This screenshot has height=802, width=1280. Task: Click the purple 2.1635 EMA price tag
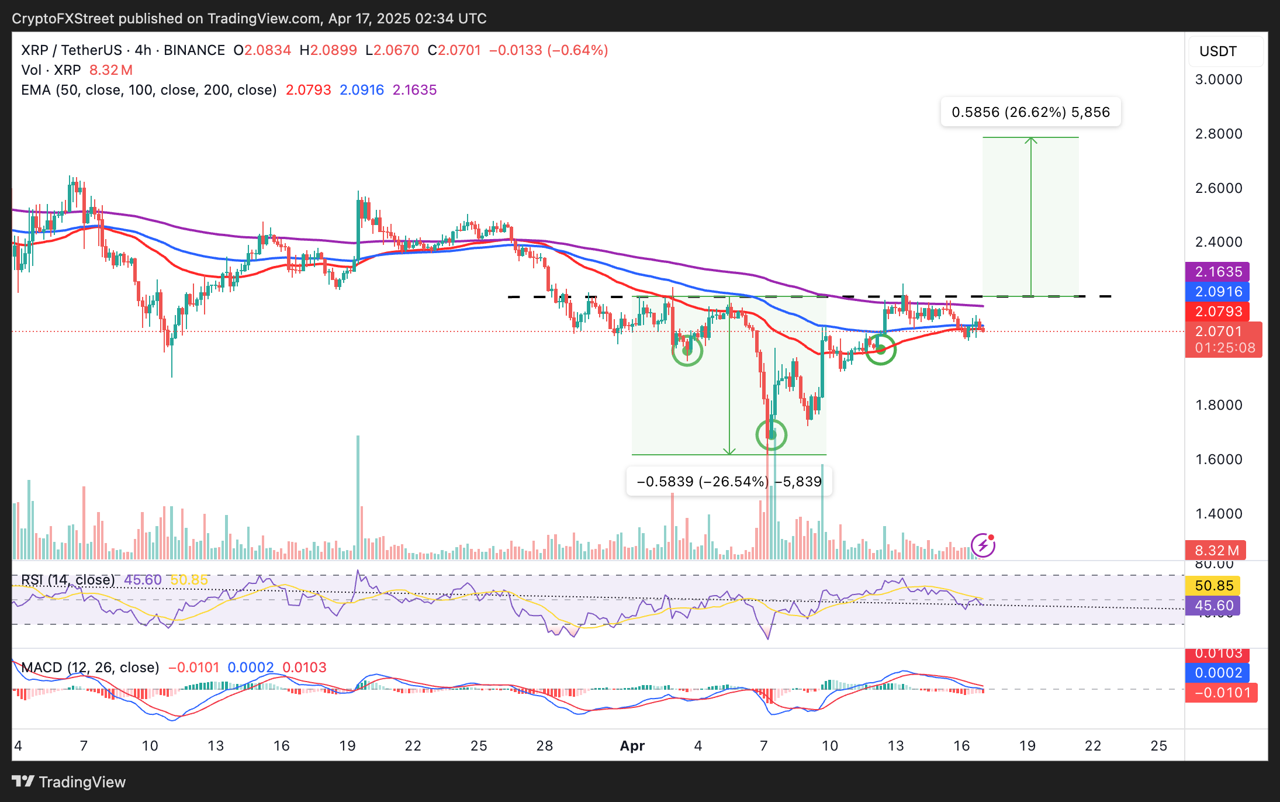(1217, 272)
